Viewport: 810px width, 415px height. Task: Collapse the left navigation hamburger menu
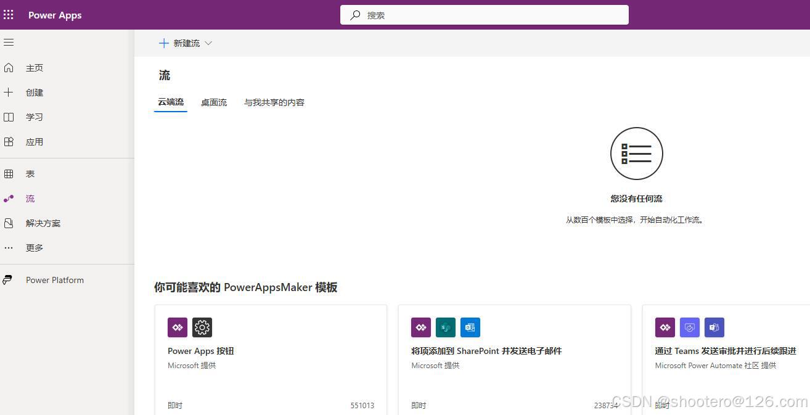[9, 43]
